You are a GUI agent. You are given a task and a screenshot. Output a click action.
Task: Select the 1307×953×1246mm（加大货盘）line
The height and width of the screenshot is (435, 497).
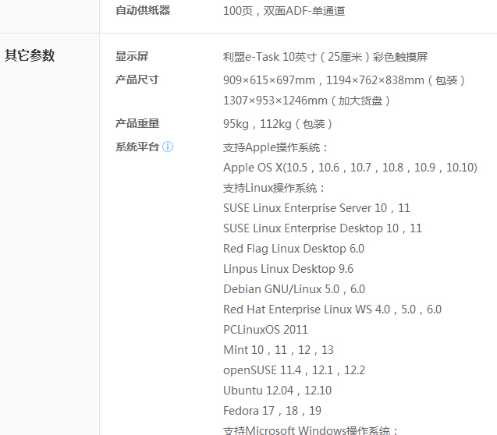[307, 101]
